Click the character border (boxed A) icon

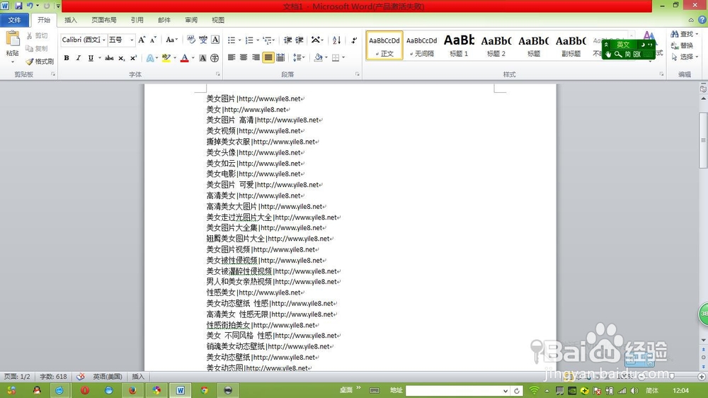click(x=215, y=40)
